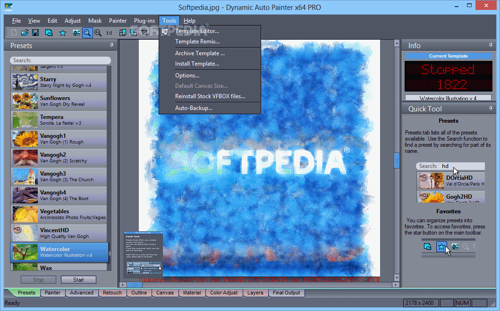Viewport: 500px width, 311px height.
Task: Switch to the Canvas tab
Action: 165,293
